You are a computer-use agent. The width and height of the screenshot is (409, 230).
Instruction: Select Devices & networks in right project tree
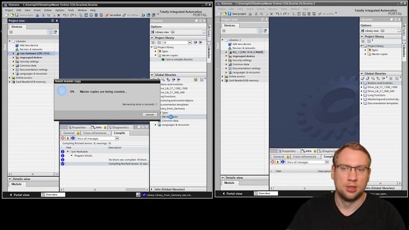[x=243, y=49]
